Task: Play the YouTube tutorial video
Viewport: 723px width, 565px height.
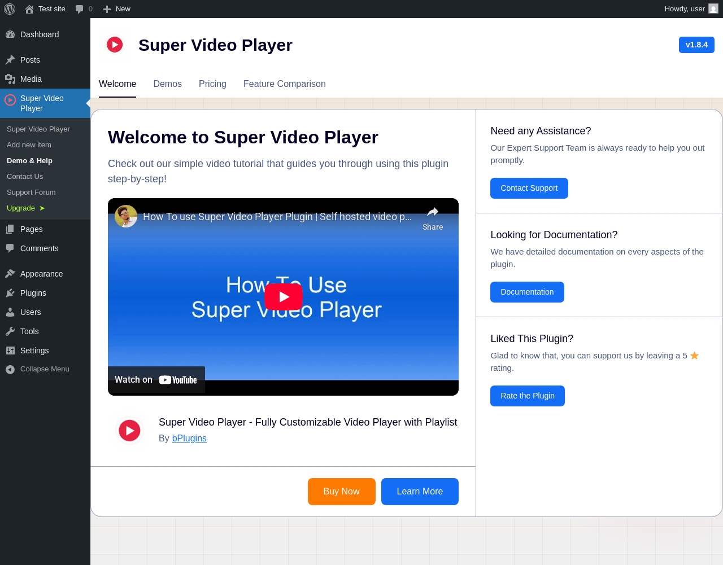Action: click(x=284, y=297)
